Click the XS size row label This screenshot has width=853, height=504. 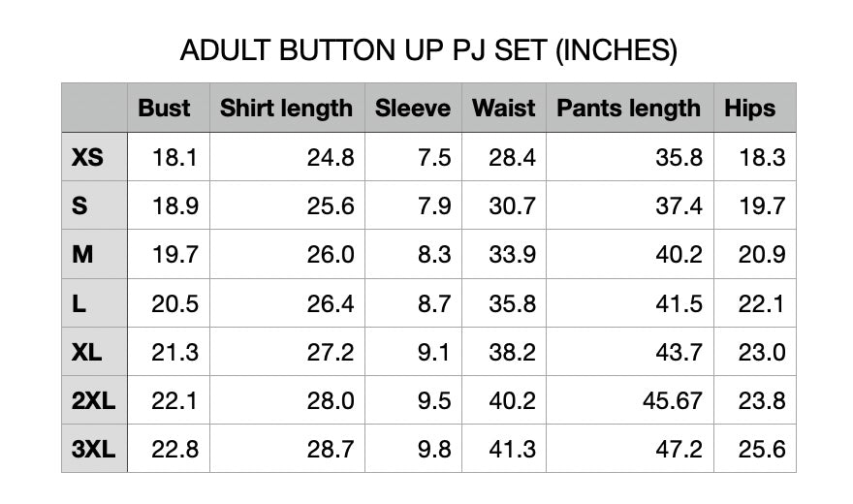pos(87,157)
